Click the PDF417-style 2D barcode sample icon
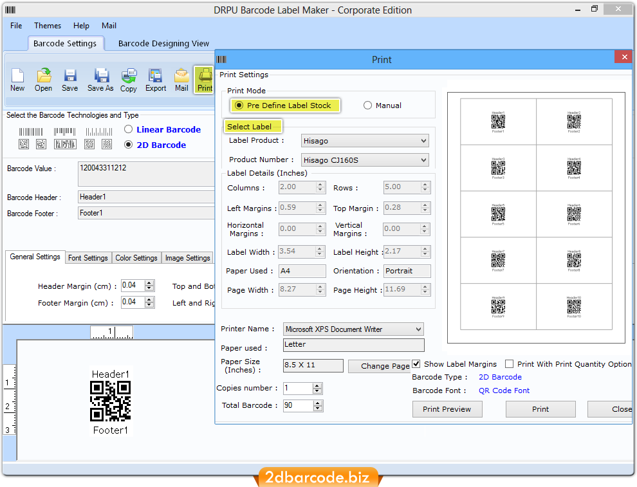The image size is (637, 487). (65, 144)
